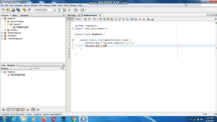Click the Comment editor toolbar icon

(149, 19)
